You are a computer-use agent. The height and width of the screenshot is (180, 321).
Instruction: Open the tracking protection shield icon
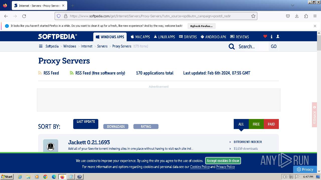click(59, 16)
